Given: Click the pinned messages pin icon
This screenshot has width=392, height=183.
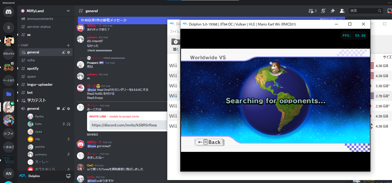Looking at the screenshot, I should coord(333,11).
